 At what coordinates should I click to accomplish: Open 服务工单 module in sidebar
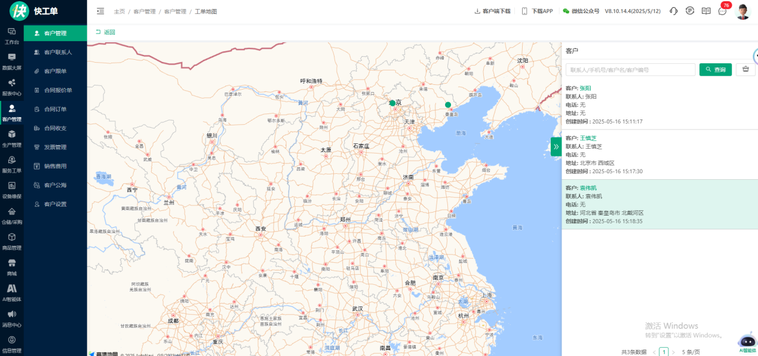pos(11,164)
